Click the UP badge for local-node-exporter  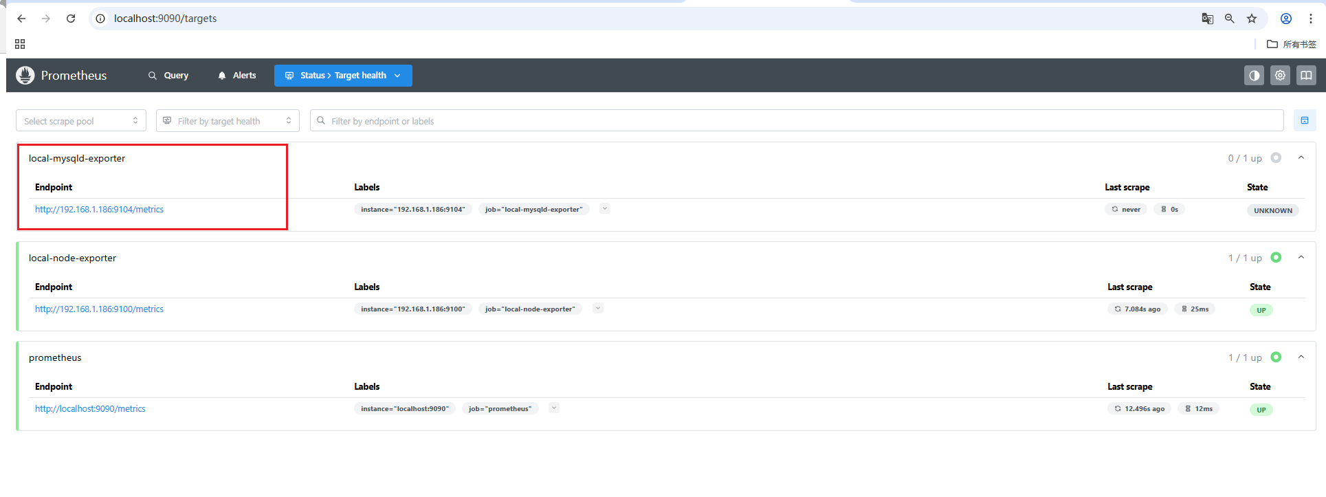(1261, 311)
